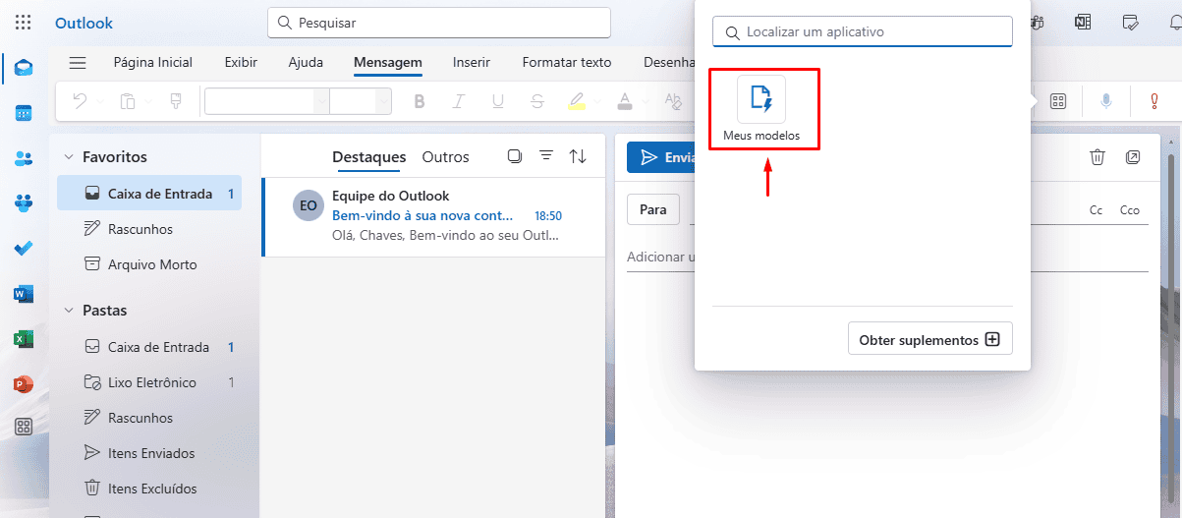Open the Apps button in ribbon
The image size is (1182, 518).
pos(1058,101)
